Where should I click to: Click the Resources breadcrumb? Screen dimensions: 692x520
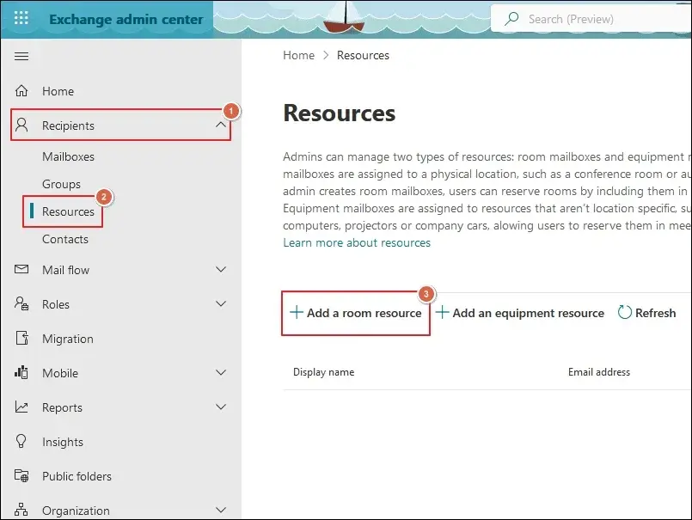coord(363,55)
